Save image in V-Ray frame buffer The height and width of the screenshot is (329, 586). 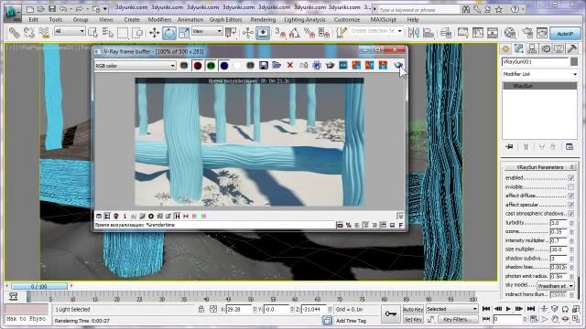pyautogui.click(x=264, y=66)
